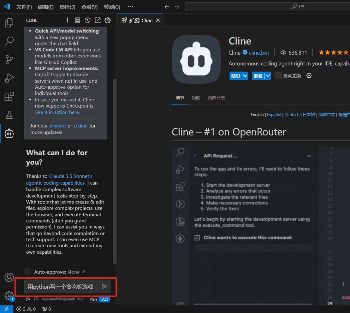Viewport: 350px width, 313px height.
Task: Go forward with the right arrow
Action: point(177,7)
